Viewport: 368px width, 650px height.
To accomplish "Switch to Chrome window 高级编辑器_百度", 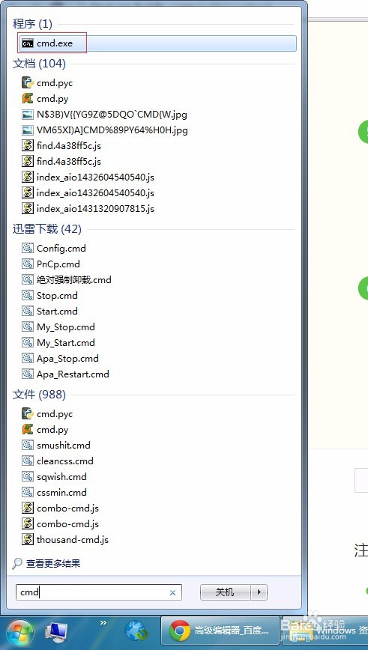I will click(220, 632).
